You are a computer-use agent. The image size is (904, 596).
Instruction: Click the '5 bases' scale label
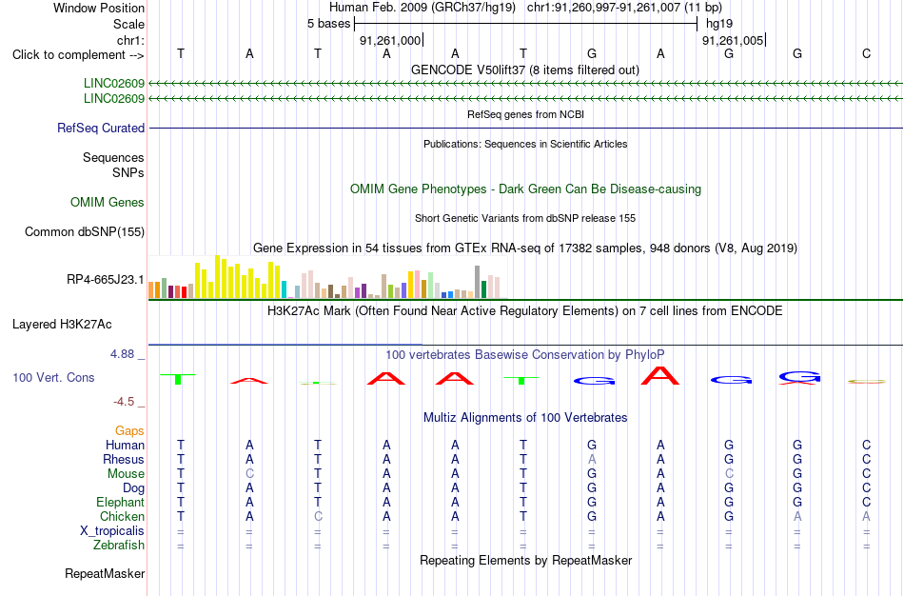pyautogui.click(x=328, y=24)
